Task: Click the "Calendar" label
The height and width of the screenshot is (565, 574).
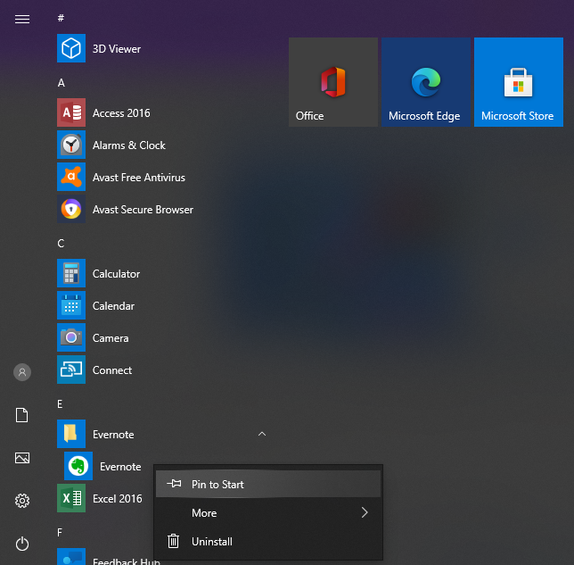Action: click(x=113, y=306)
